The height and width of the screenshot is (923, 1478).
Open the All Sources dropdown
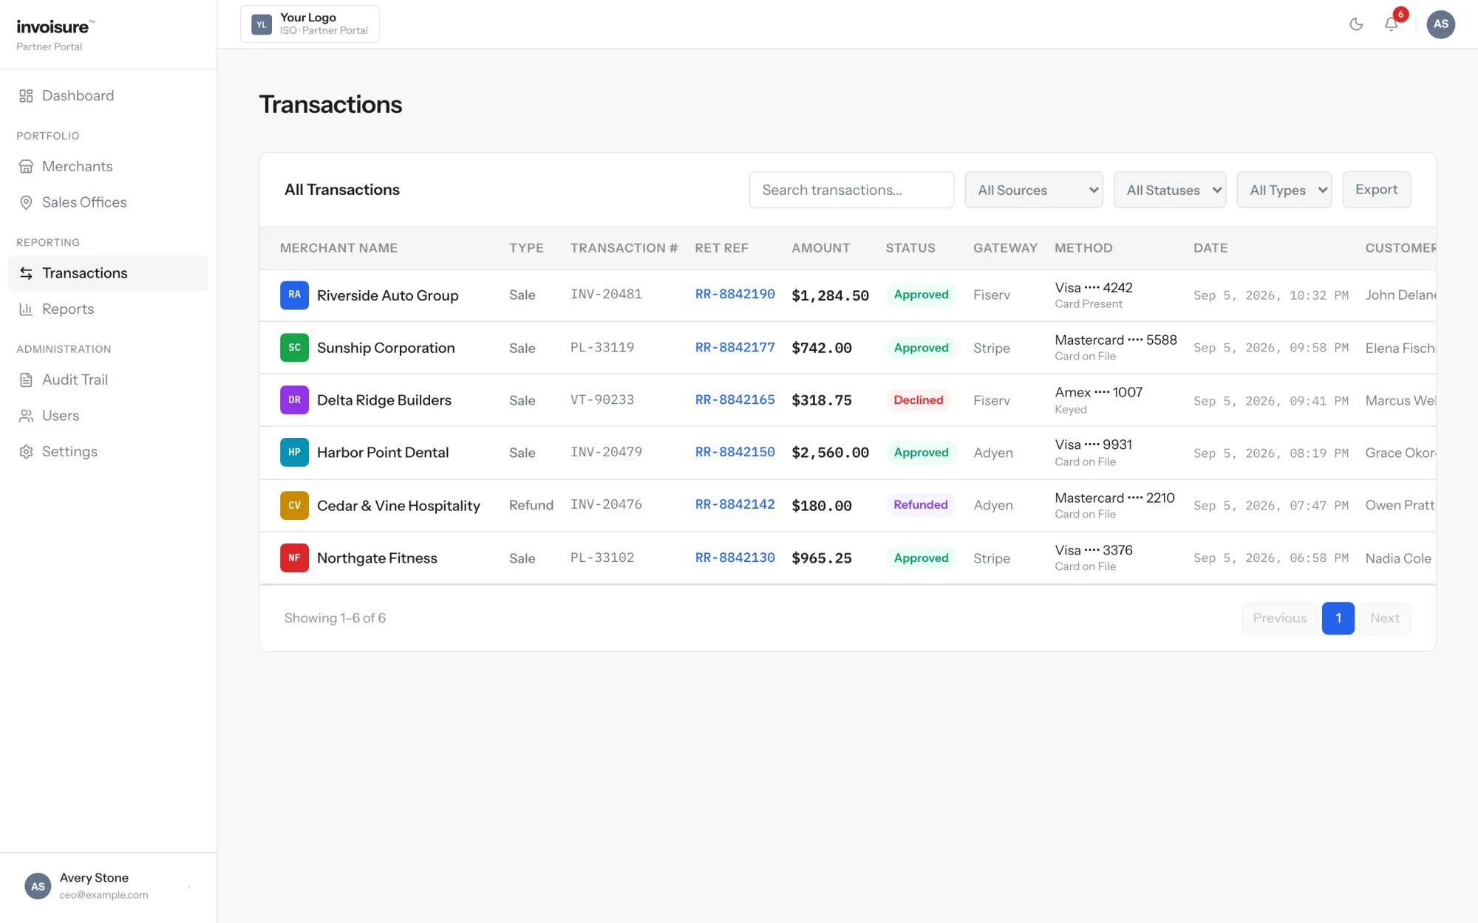[1034, 190]
